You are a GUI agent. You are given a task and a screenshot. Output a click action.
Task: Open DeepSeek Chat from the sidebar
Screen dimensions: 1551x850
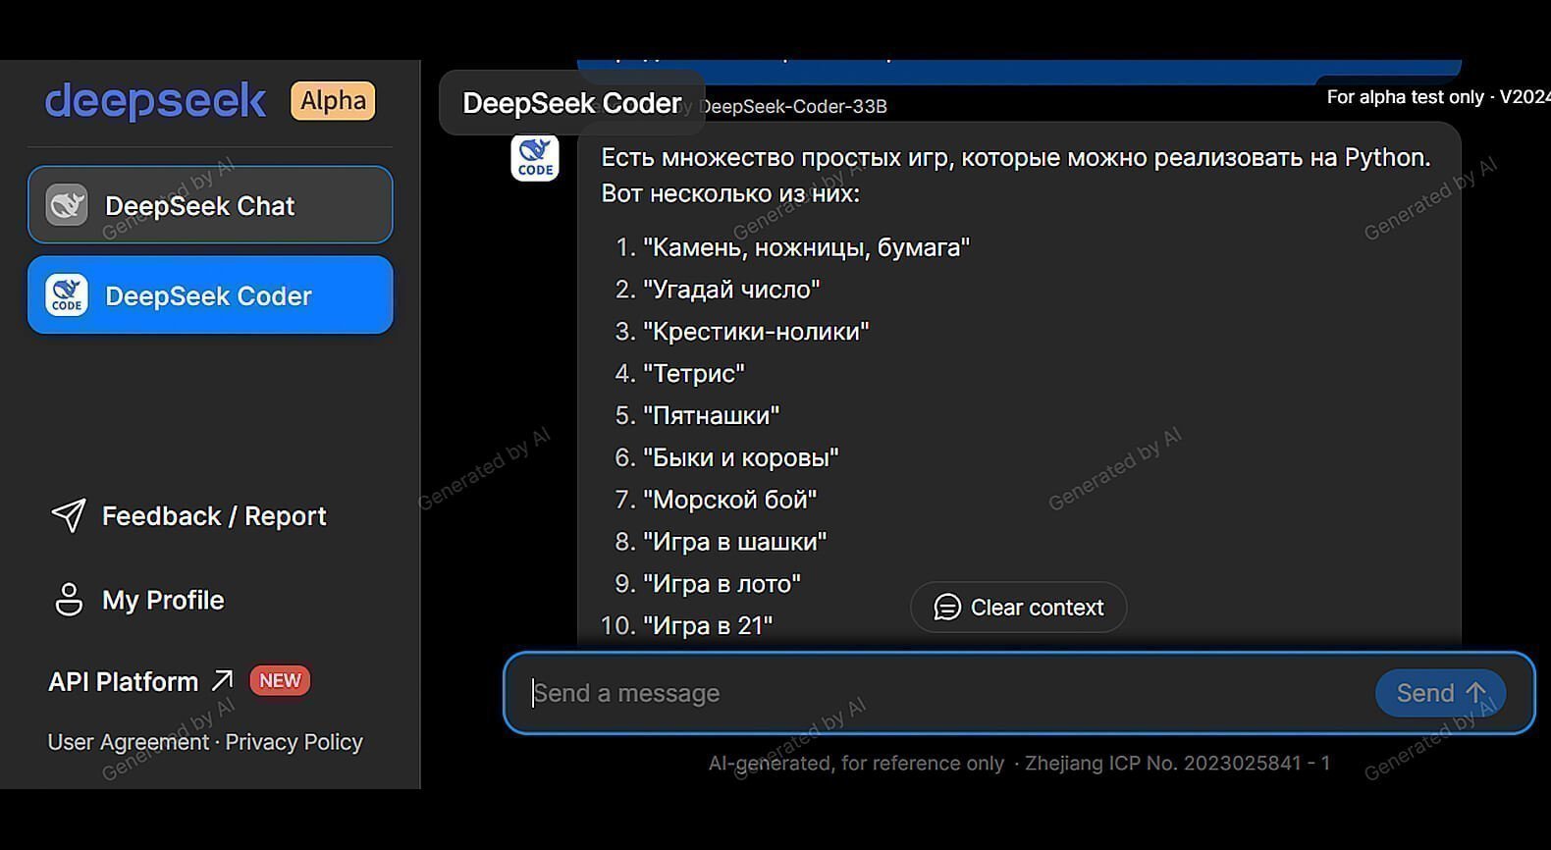(x=210, y=205)
